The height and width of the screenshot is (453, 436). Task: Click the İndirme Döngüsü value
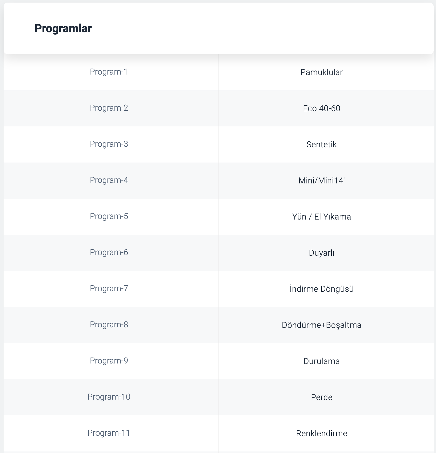[321, 289]
